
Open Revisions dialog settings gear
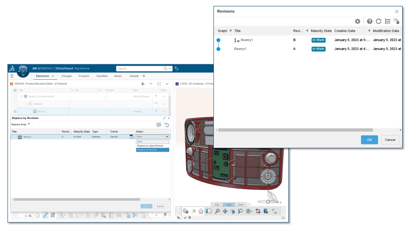point(357,21)
